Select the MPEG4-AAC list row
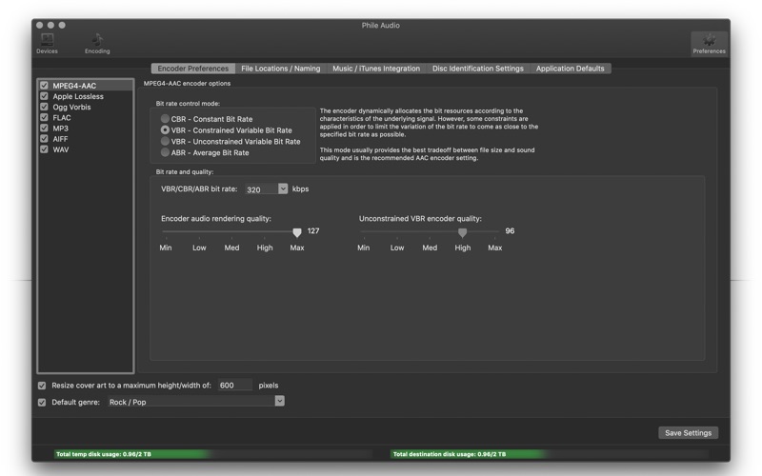762x476 pixels. [x=86, y=86]
